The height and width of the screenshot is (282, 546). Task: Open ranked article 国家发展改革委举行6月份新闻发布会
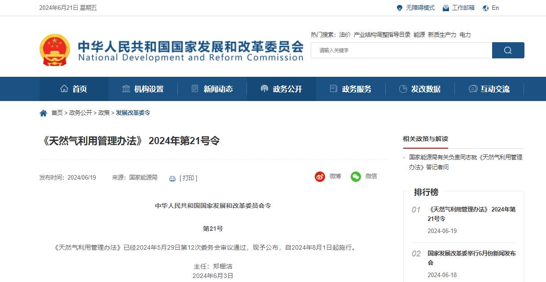point(471,258)
